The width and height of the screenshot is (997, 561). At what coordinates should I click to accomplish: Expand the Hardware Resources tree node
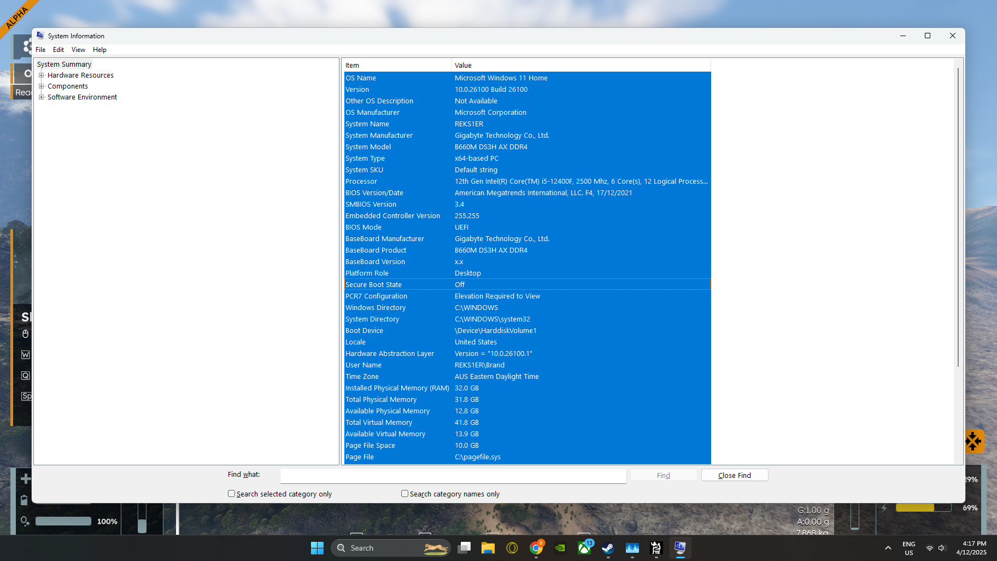[42, 75]
